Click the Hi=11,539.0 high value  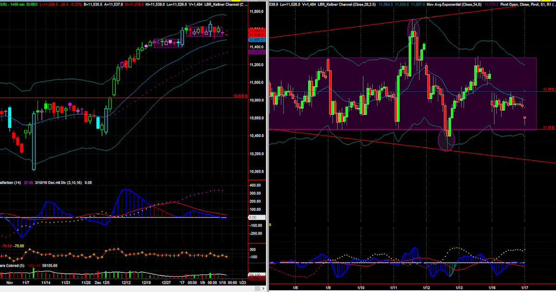tap(155, 4)
